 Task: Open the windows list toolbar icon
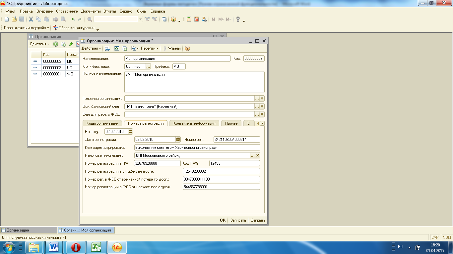point(164,19)
